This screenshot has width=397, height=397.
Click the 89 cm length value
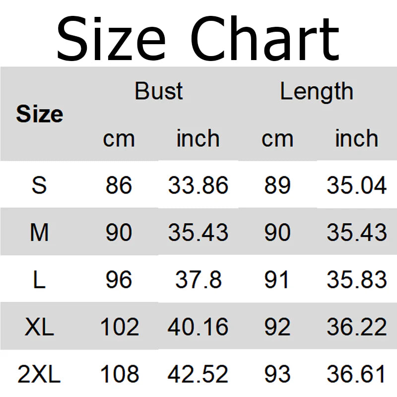tap(277, 186)
